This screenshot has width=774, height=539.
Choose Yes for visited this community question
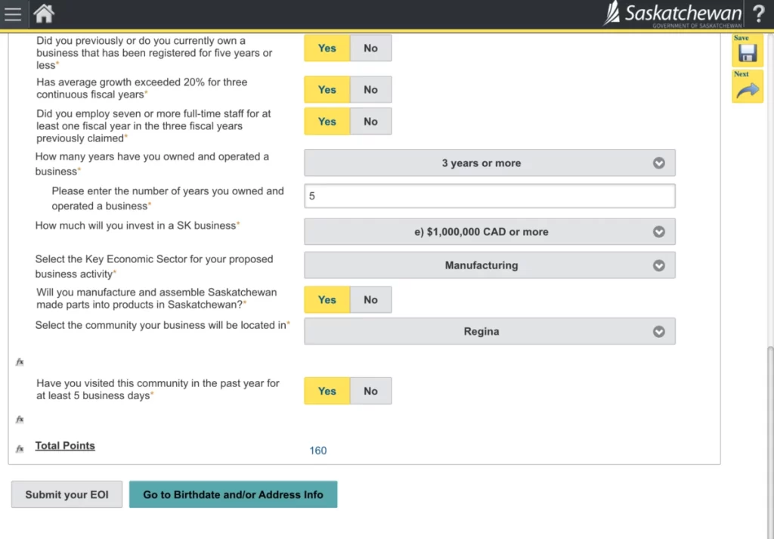tap(327, 392)
